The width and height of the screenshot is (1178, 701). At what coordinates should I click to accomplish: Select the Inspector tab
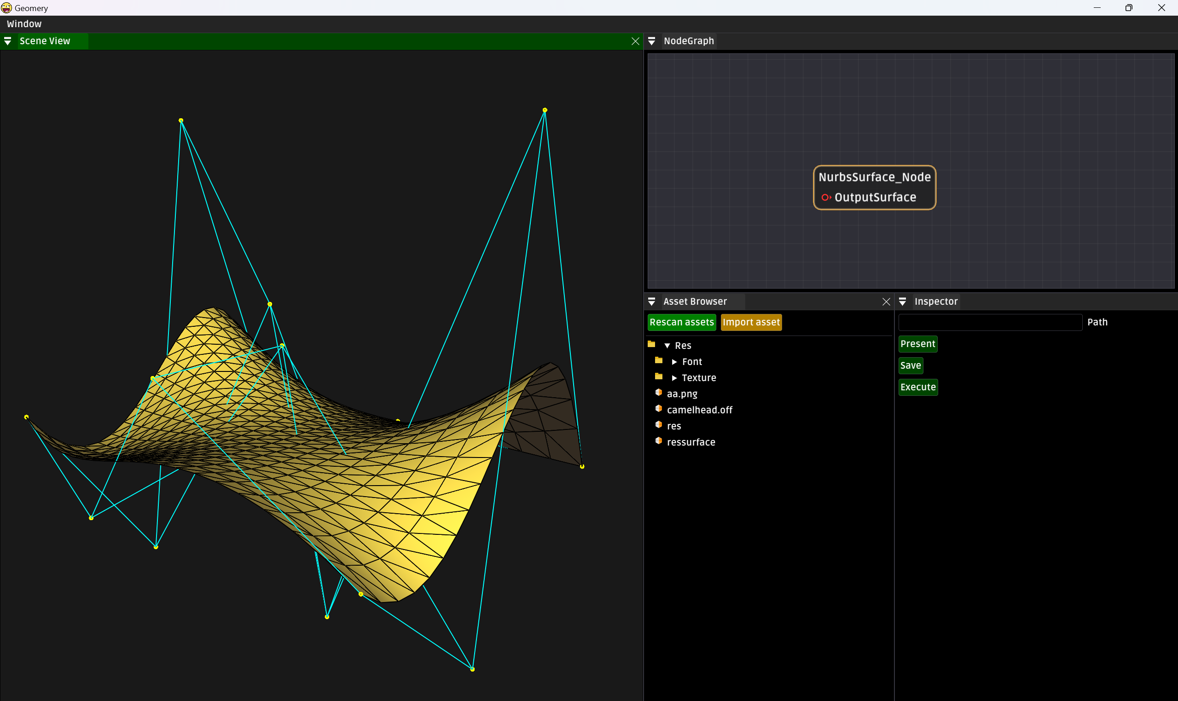click(x=936, y=301)
